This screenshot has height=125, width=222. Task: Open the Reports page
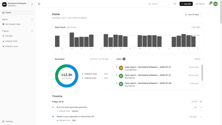coord(200,4)
